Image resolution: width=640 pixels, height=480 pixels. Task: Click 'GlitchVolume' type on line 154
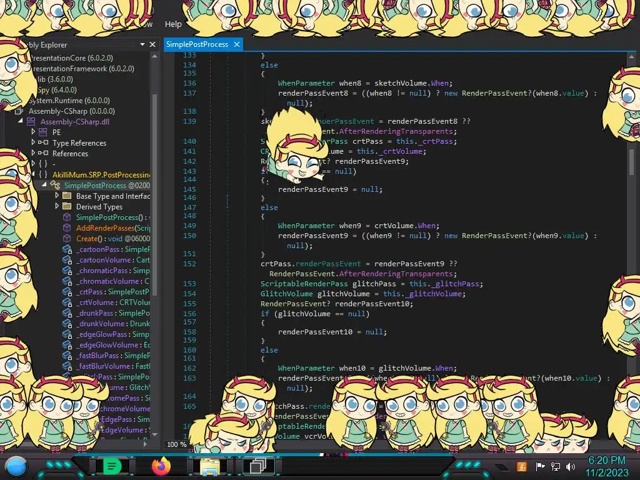tap(286, 294)
